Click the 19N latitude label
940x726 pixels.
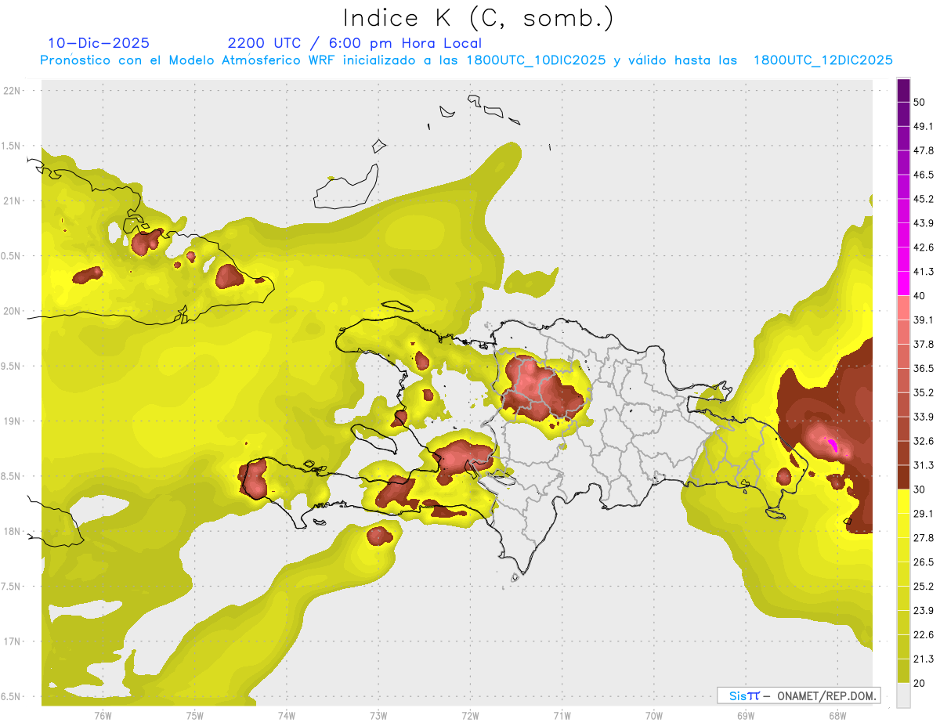pyautogui.click(x=13, y=421)
